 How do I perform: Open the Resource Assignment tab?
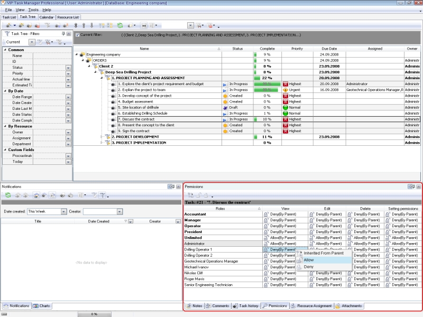tap(311, 306)
